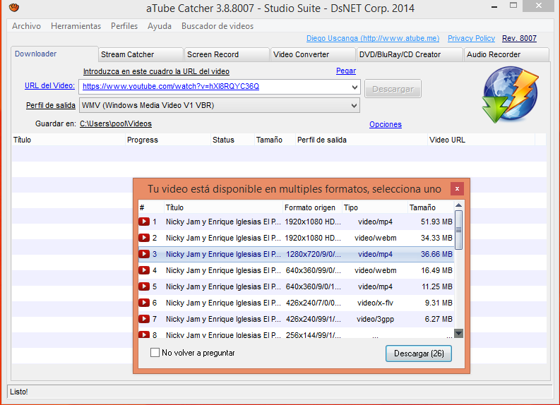Viewport: 560px width, 405px height.
Task: Click the Perfil de salida label link
Action: [51, 105]
